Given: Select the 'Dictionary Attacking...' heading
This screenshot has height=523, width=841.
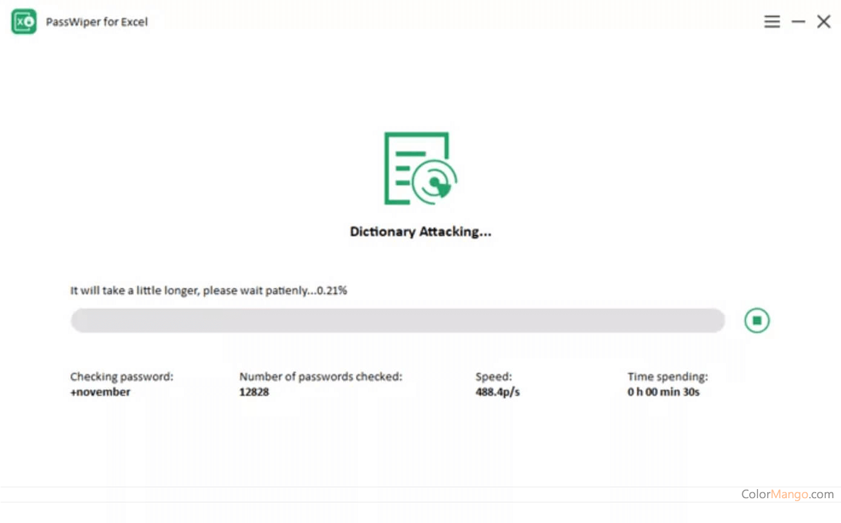Looking at the screenshot, I should pyautogui.click(x=420, y=232).
